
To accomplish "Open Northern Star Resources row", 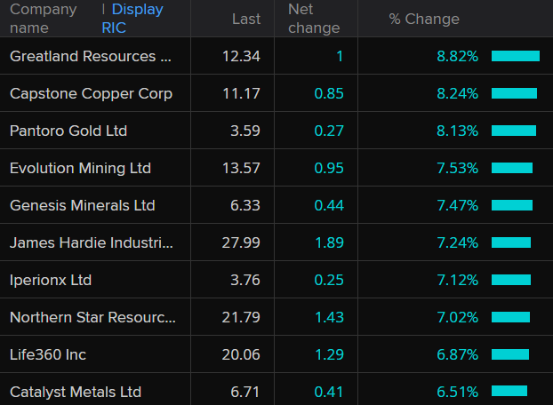I will coord(92,317).
